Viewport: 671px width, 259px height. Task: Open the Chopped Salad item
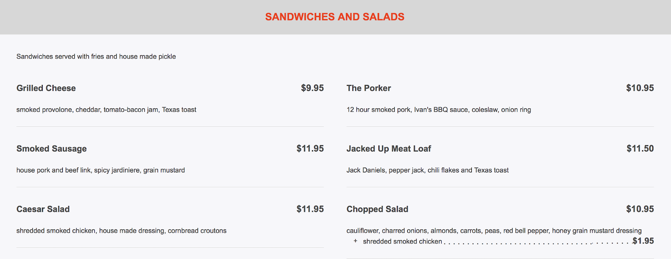click(377, 209)
